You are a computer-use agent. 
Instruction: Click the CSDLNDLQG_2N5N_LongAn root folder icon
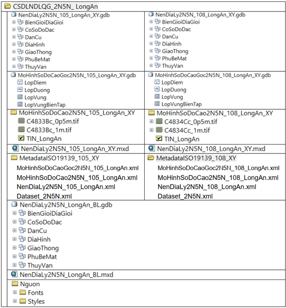[6, 6]
